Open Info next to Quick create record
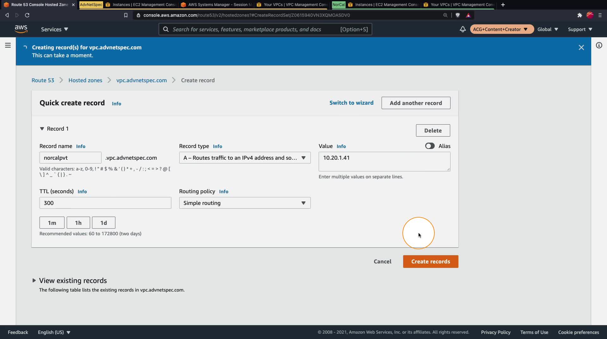 [116, 104]
